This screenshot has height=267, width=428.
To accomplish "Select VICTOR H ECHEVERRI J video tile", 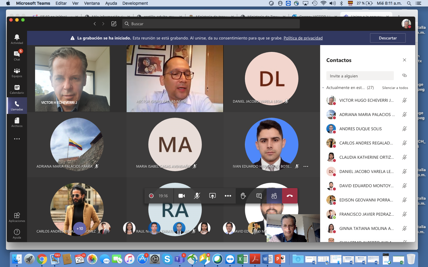I will click(x=72, y=79).
